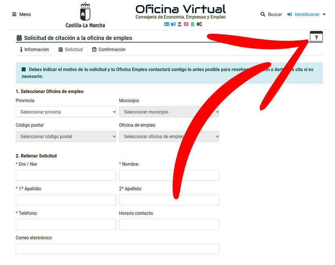The width and height of the screenshot is (335, 265).
Task: Click the Buscar magnifying glass icon
Action: tap(263, 15)
